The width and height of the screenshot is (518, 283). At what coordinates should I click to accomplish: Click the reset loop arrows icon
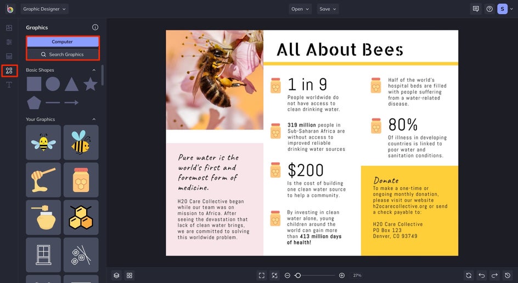coord(469,275)
